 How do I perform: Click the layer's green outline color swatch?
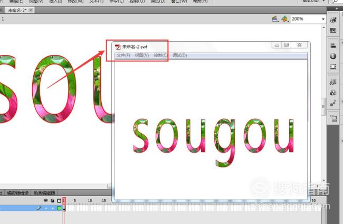[59, 208]
